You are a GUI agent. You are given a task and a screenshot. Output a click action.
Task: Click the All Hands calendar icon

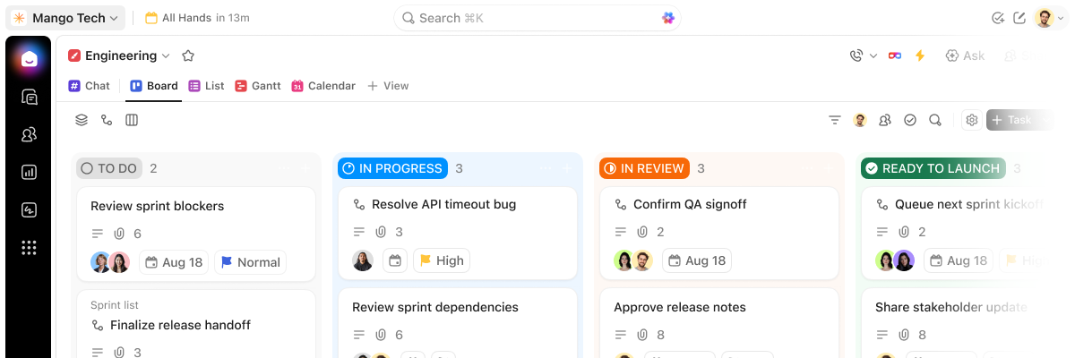[x=151, y=18]
